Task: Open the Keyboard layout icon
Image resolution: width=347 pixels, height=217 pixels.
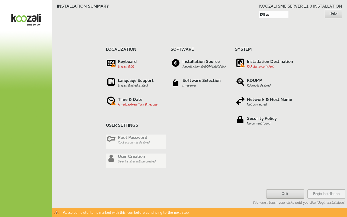Action: point(111,63)
